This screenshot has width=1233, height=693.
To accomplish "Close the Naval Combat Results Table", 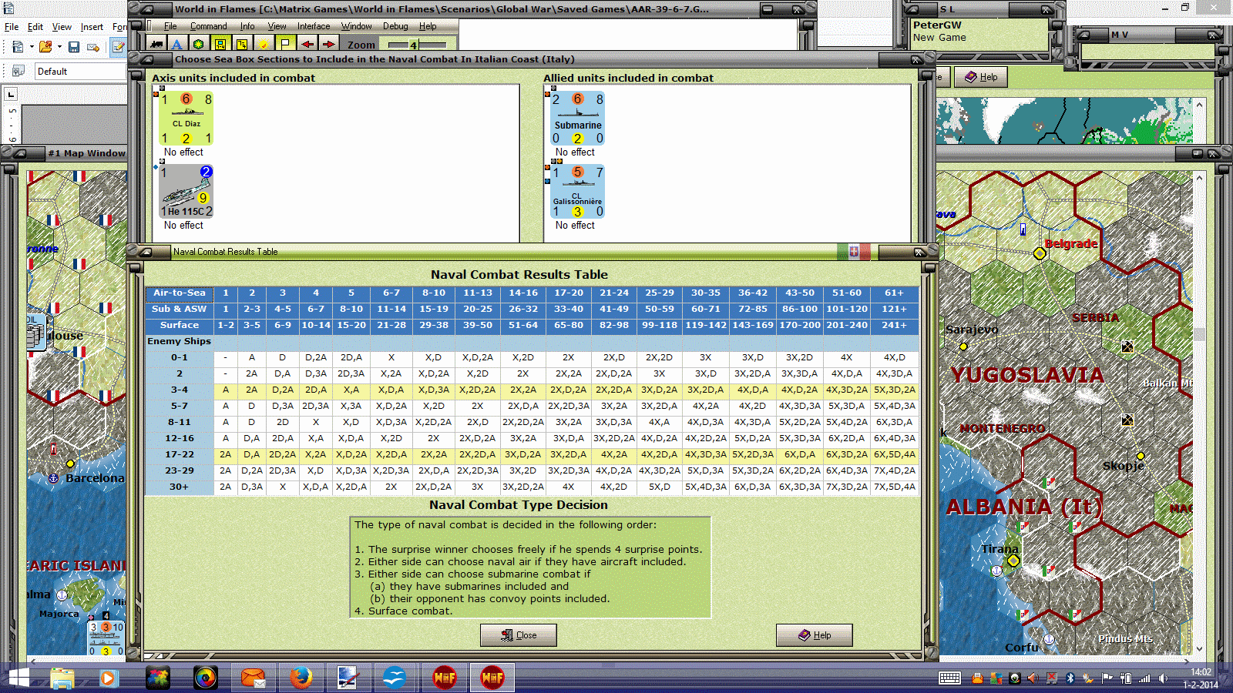I will [x=519, y=635].
